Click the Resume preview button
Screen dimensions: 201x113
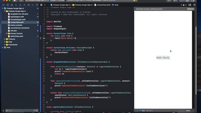click(x=191, y=9)
